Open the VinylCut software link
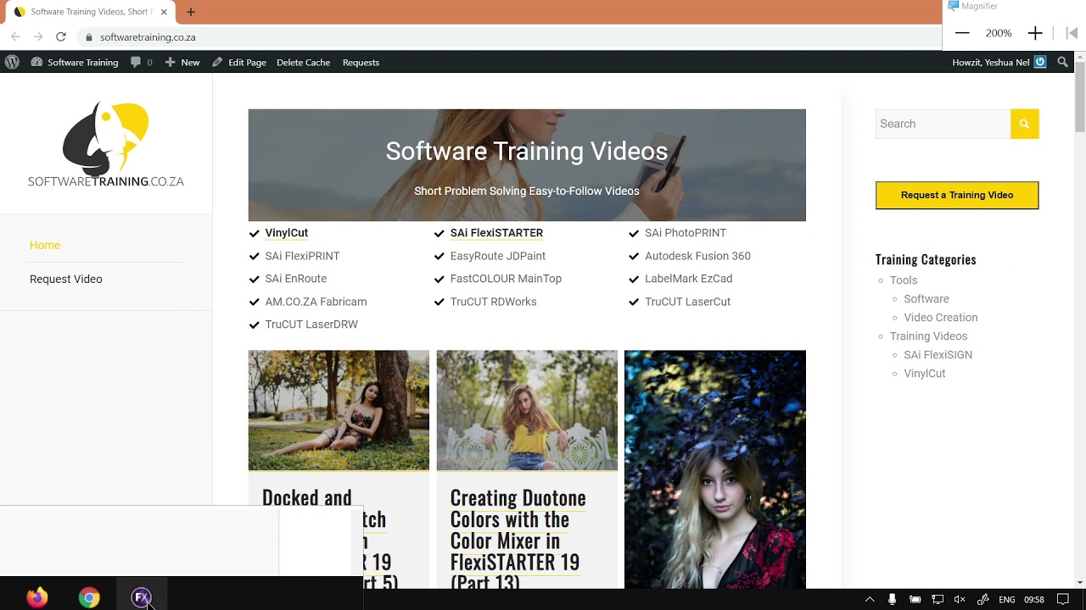Image resolution: width=1086 pixels, height=610 pixels. click(286, 233)
